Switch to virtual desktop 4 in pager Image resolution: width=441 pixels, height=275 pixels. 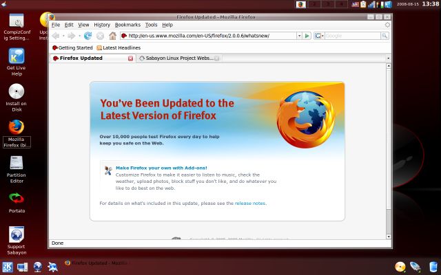[x=341, y=4]
